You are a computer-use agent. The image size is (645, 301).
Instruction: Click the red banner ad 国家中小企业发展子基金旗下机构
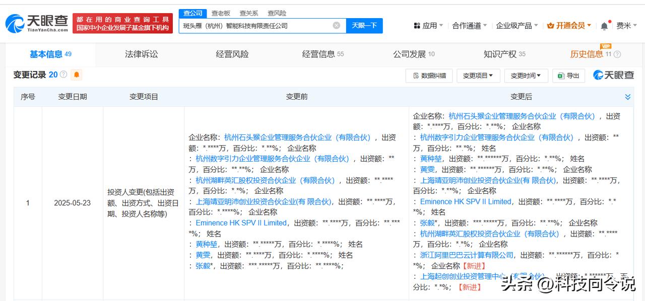(123, 24)
